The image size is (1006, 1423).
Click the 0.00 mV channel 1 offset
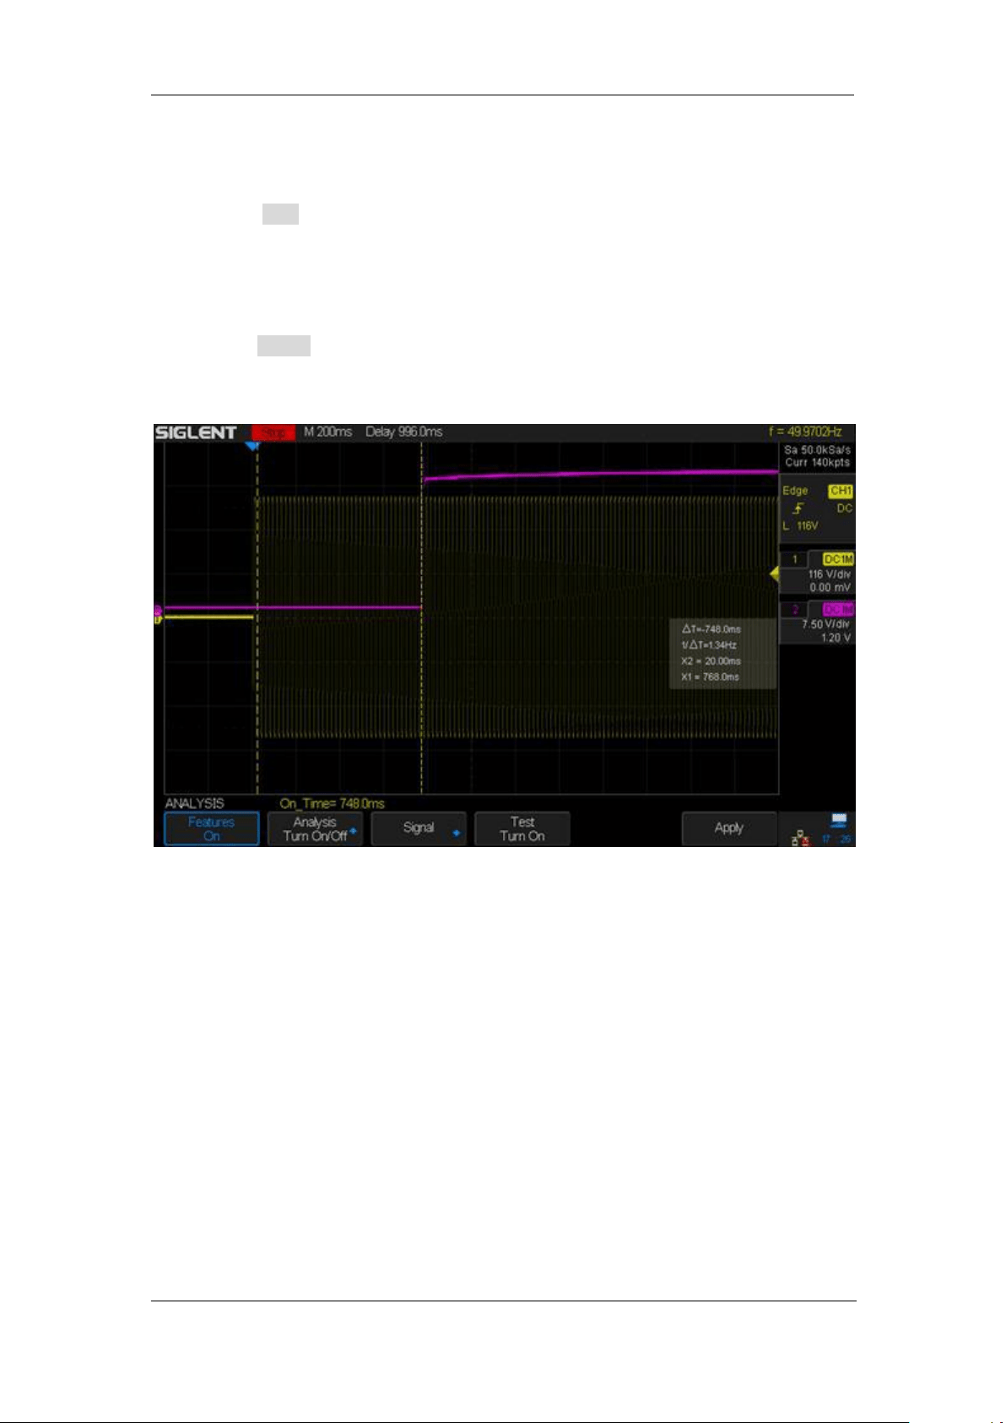coord(830,587)
